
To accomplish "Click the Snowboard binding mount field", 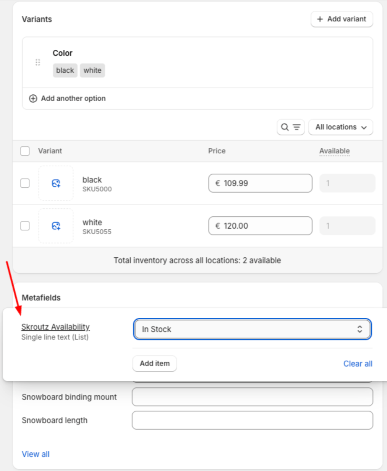I will click(252, 397).
